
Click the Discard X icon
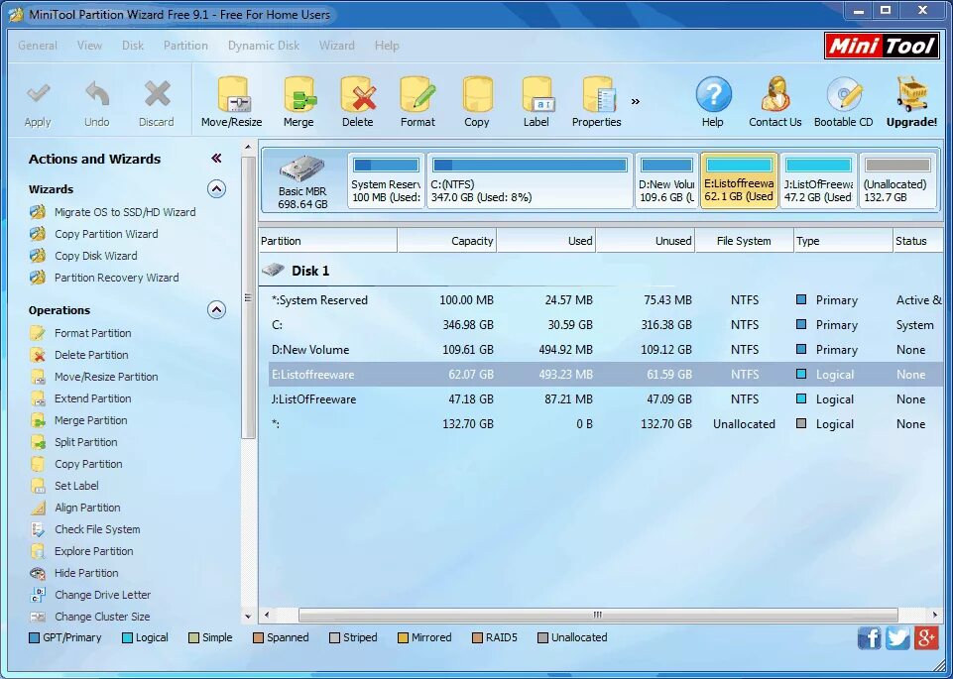(157, 95)
